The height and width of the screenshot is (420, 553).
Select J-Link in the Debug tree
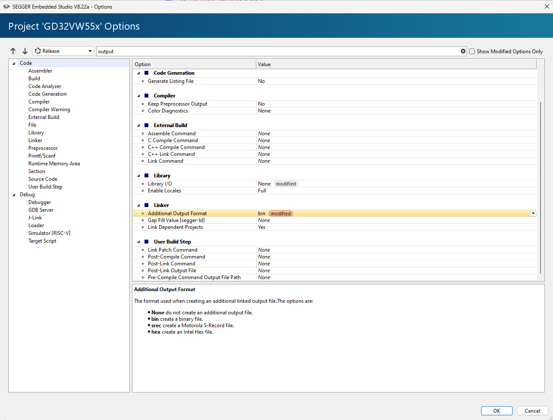[x=35, y=218]
